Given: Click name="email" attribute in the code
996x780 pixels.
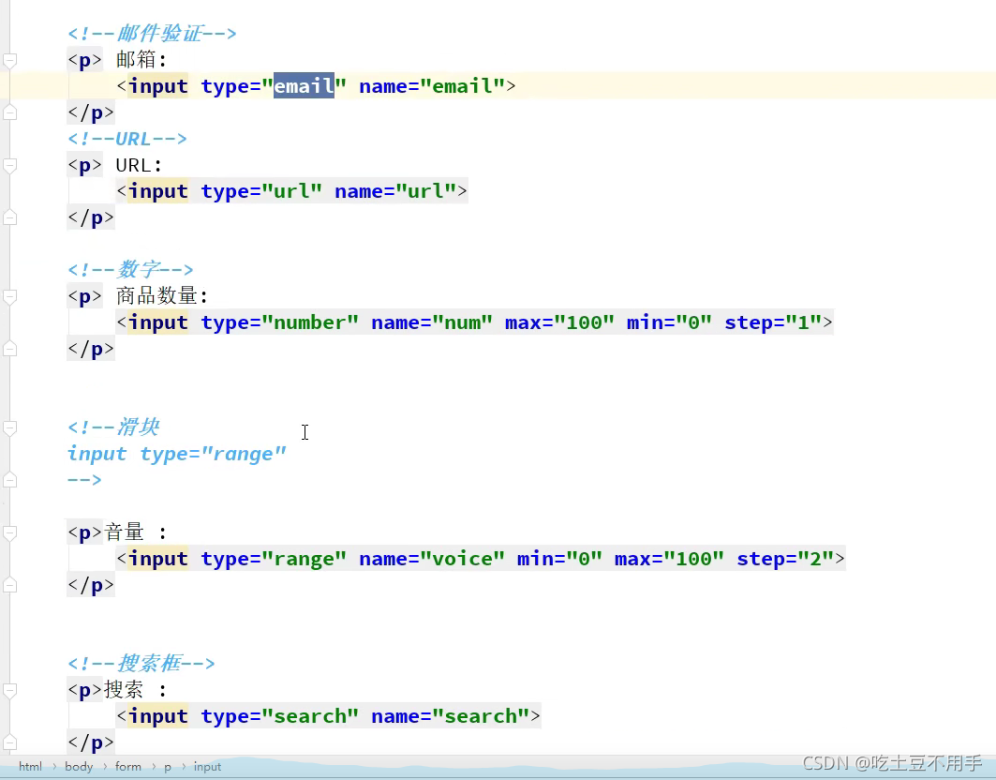Looking at the screenshot, I should point(432,86).
